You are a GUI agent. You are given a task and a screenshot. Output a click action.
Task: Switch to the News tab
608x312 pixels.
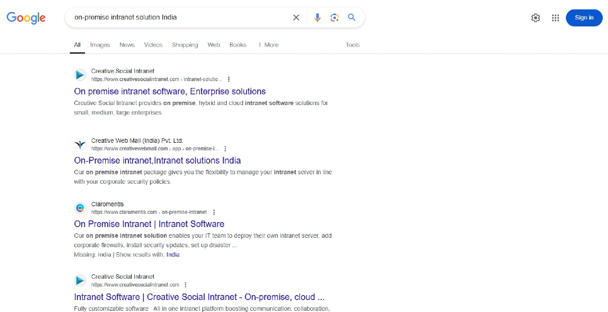[x=127, y=45]
